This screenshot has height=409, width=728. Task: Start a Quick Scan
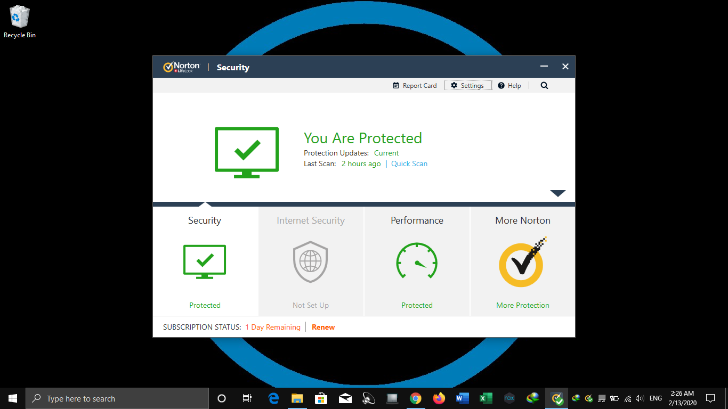point(409,164)
